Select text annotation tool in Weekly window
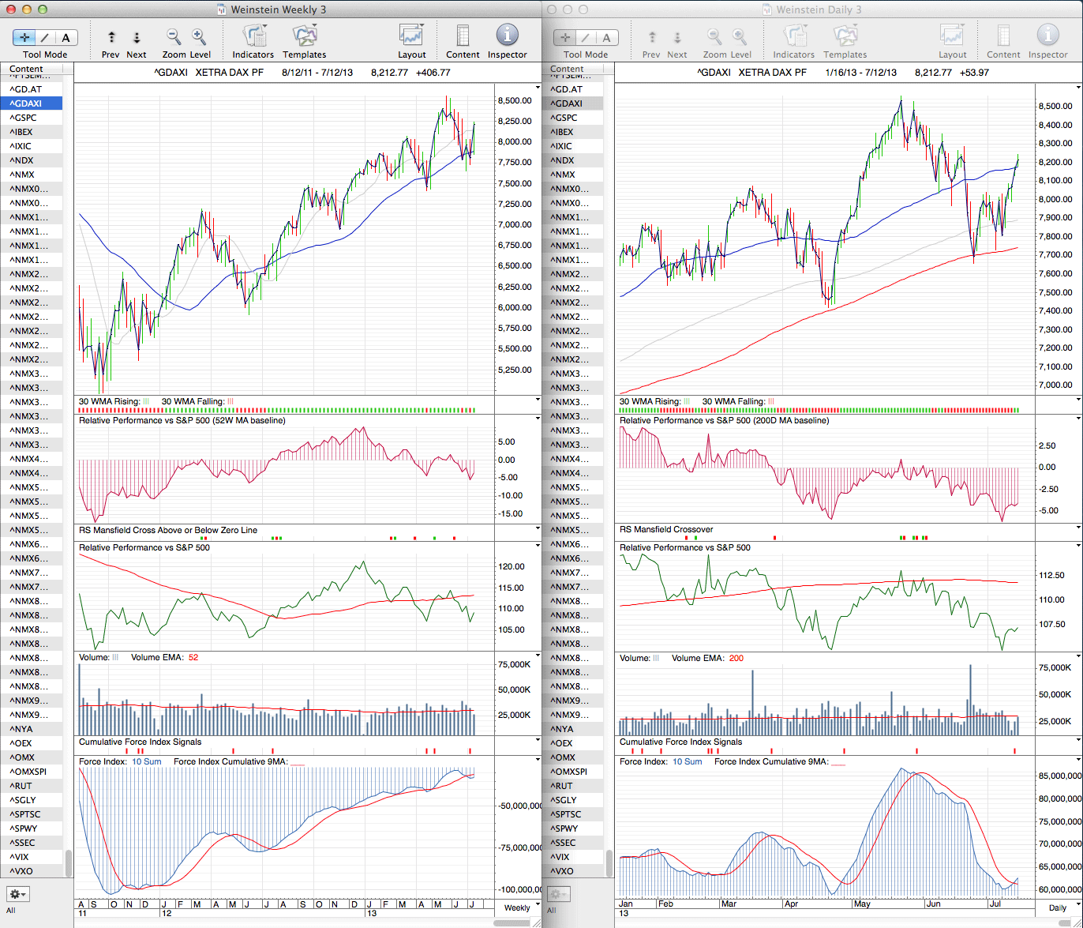The width and height of the screenshot is (1083, 928). coord(66,37)
